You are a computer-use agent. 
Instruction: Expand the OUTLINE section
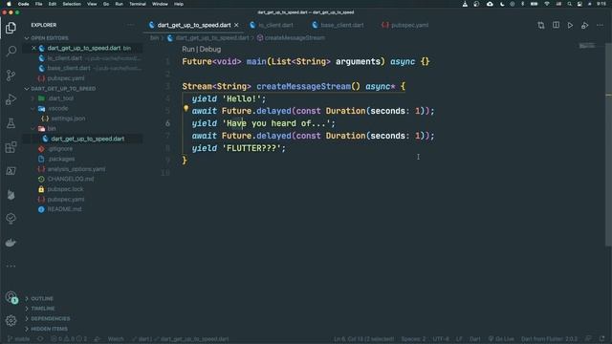42,298
